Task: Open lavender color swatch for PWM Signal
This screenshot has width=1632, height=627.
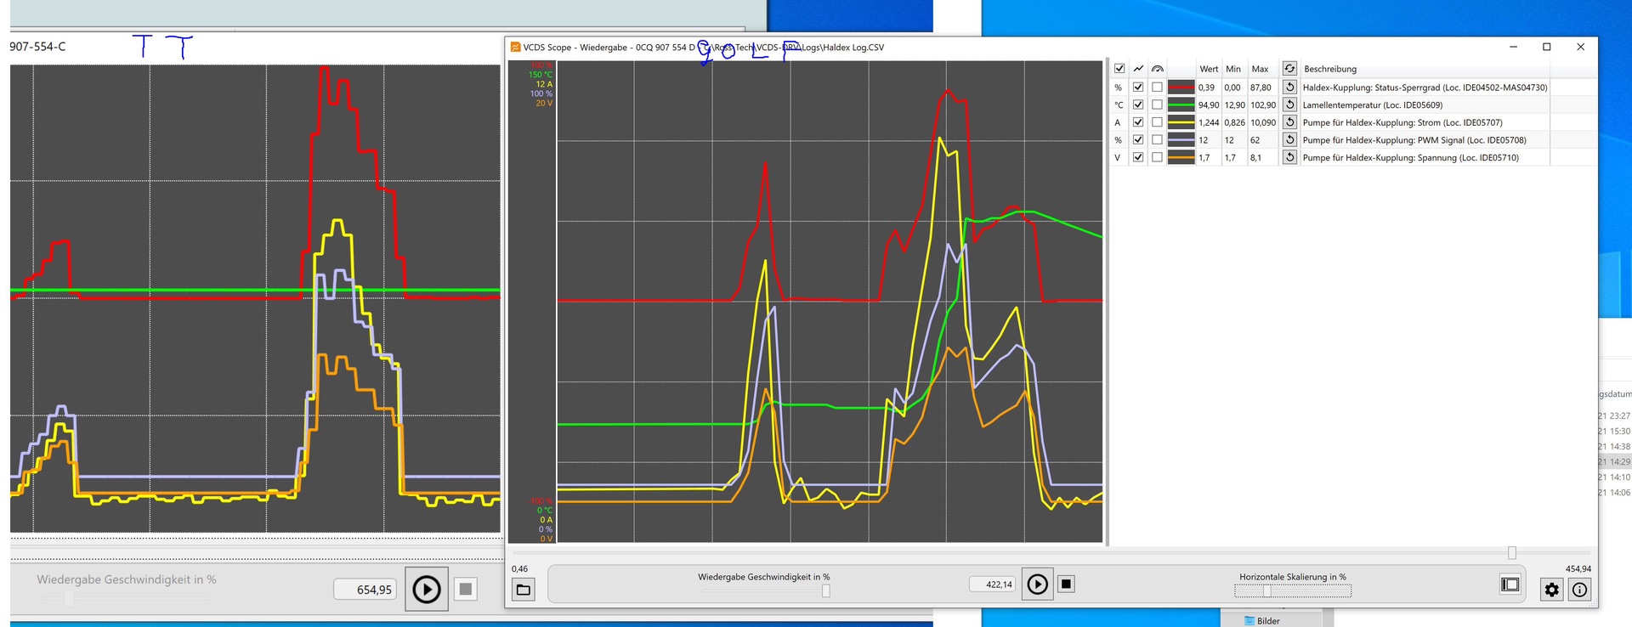Action: point(1181,139)
